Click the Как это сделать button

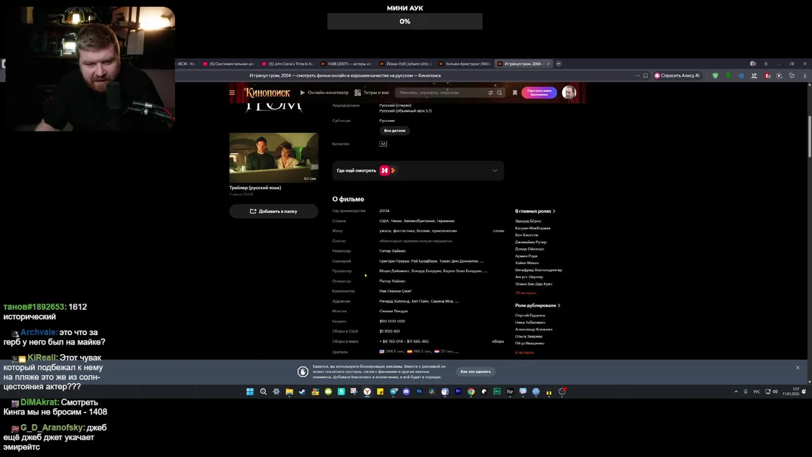click(x=476, y=371)
